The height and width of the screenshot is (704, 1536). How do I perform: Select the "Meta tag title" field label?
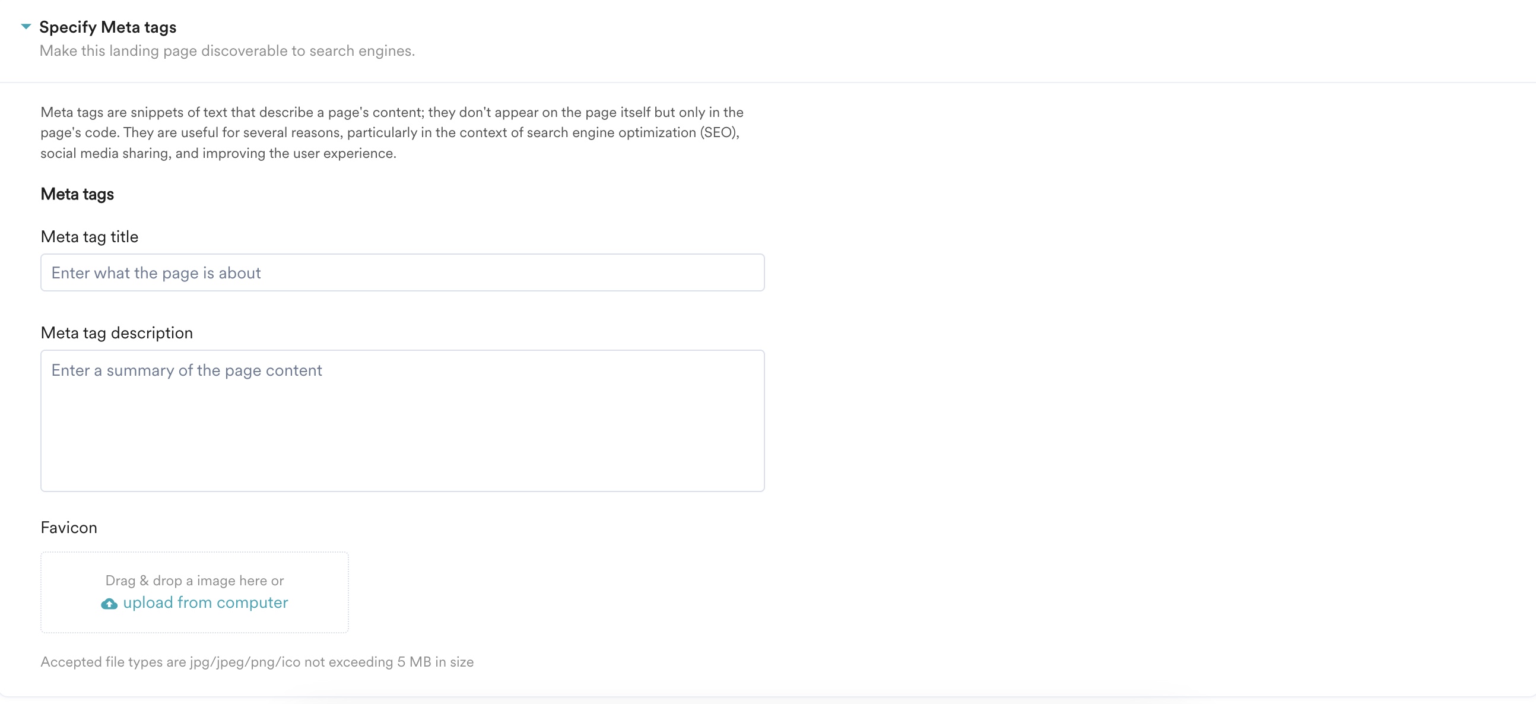click(x=90, y=237)
